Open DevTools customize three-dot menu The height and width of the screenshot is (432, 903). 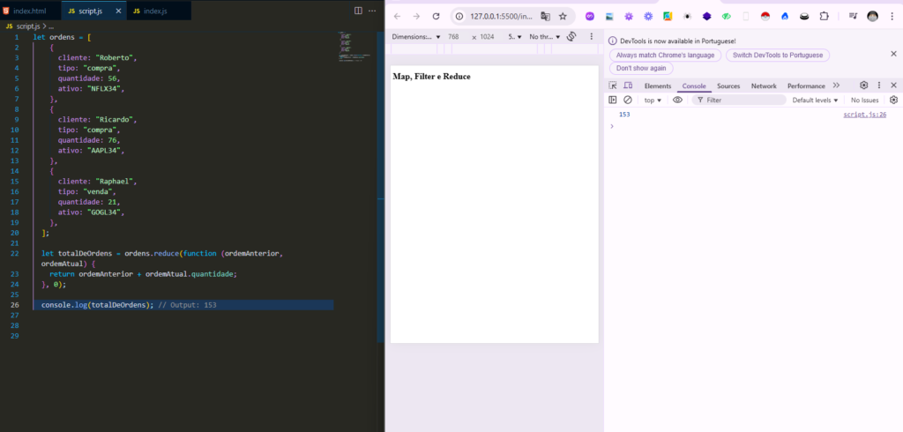point(879,86)
